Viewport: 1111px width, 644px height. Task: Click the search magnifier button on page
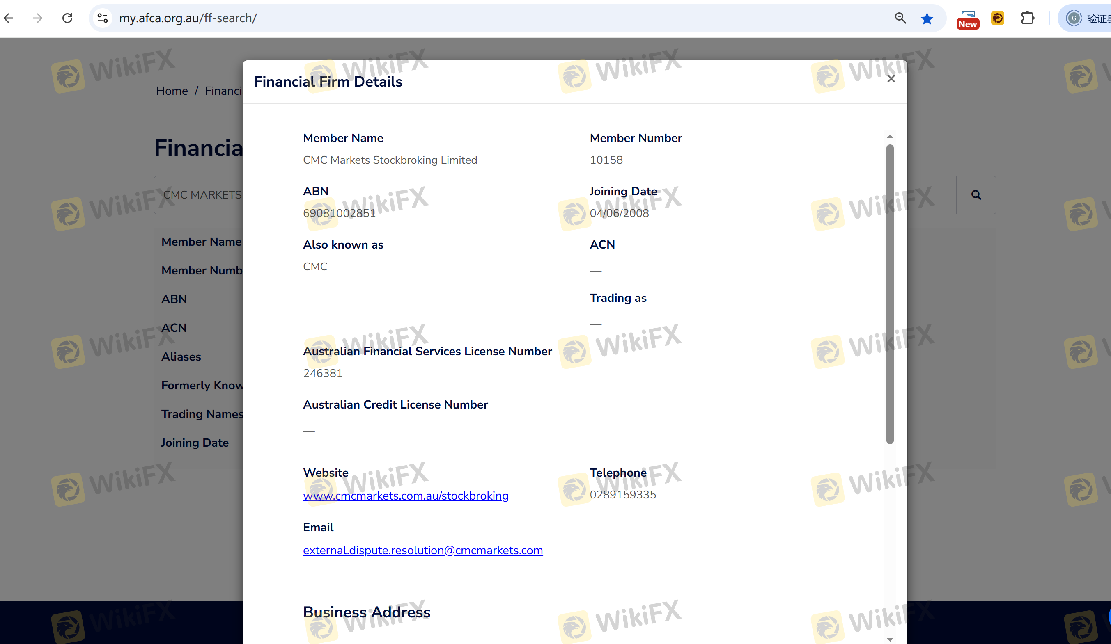(x=976, y=195)
